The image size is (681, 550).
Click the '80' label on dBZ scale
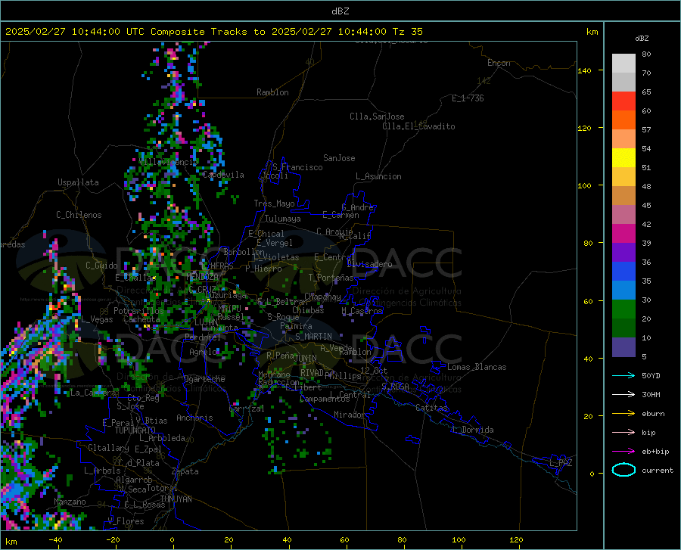646,54
